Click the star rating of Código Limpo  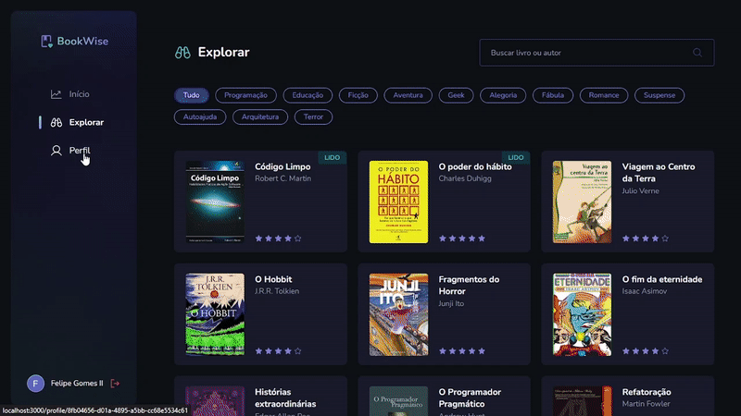[279, 239]
